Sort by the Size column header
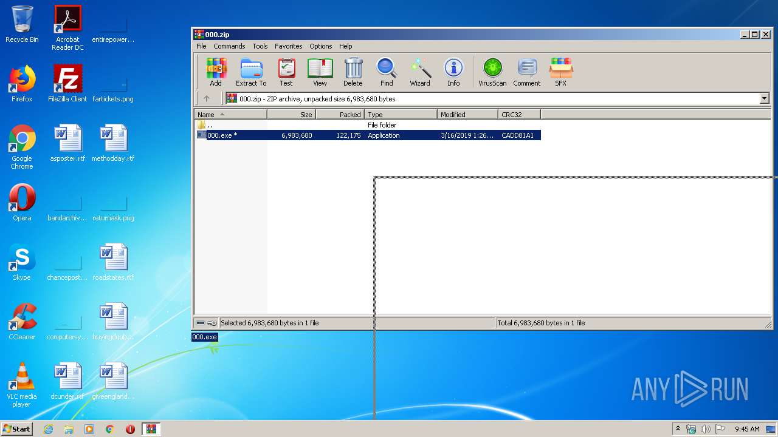 click(x=292, y=114)
